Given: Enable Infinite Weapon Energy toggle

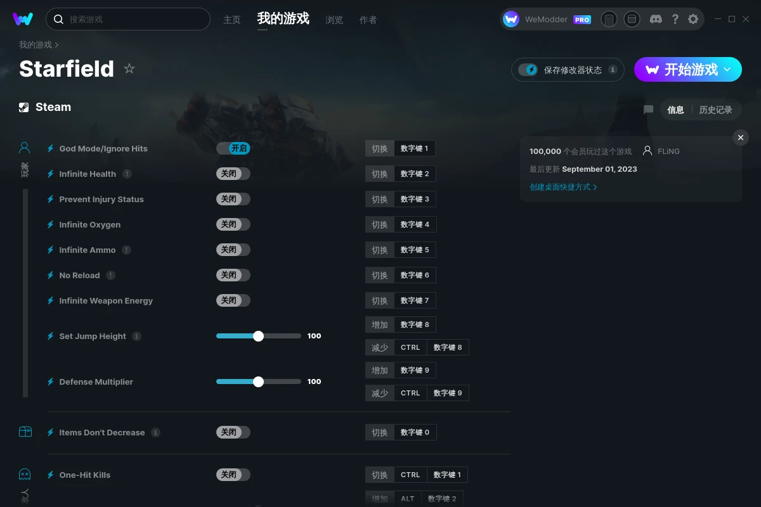Looking at the screenshot, I should pos(233,300).
